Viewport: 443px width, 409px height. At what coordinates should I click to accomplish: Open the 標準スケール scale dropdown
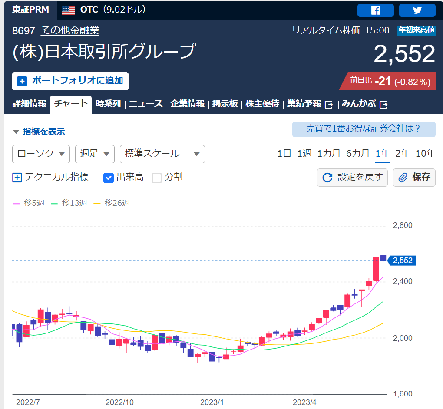[x=162, y=154]
